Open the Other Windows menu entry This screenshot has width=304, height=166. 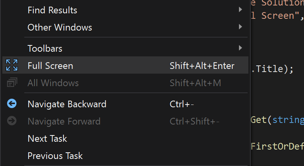point(60,27)
